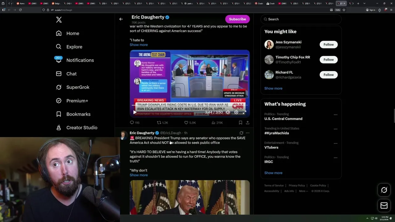Image resolution: width=395 pixels, height=222 pixels.
Task: Click the Bookmarks bookmark icon in sidebar
Action: [59, 114]
